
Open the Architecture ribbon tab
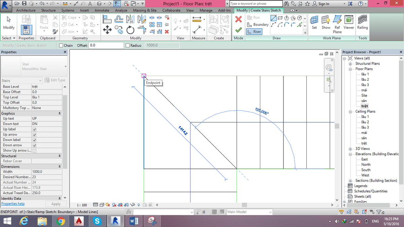[x=26, y=10]
